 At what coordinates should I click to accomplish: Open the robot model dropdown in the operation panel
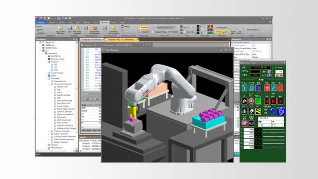click(271, 118)
